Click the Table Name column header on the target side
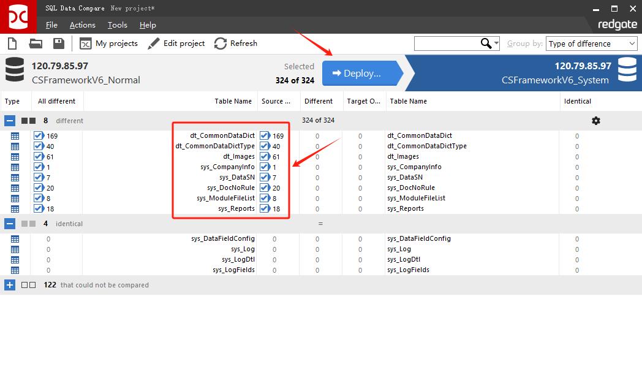This screenshot has width=642, height=383. [x=409, y=101]
